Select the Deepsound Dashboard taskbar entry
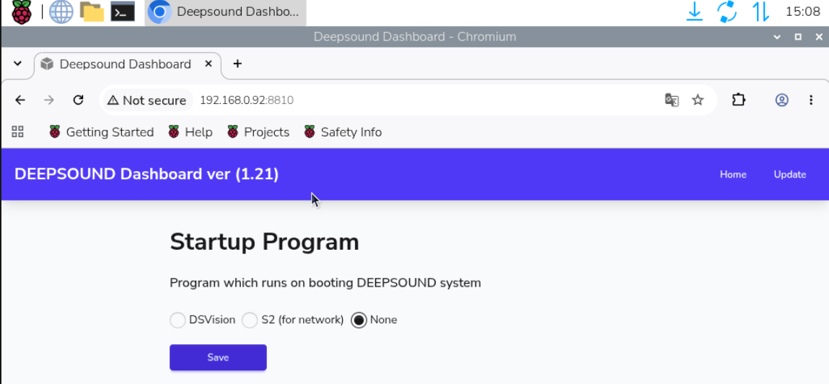This screenshot has width=829, height=384. tap(226, 12)
